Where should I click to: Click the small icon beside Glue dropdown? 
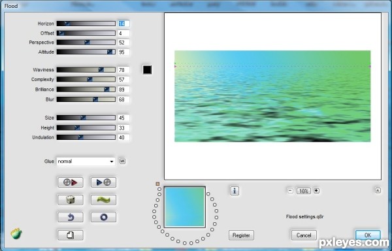coord(122,161)
